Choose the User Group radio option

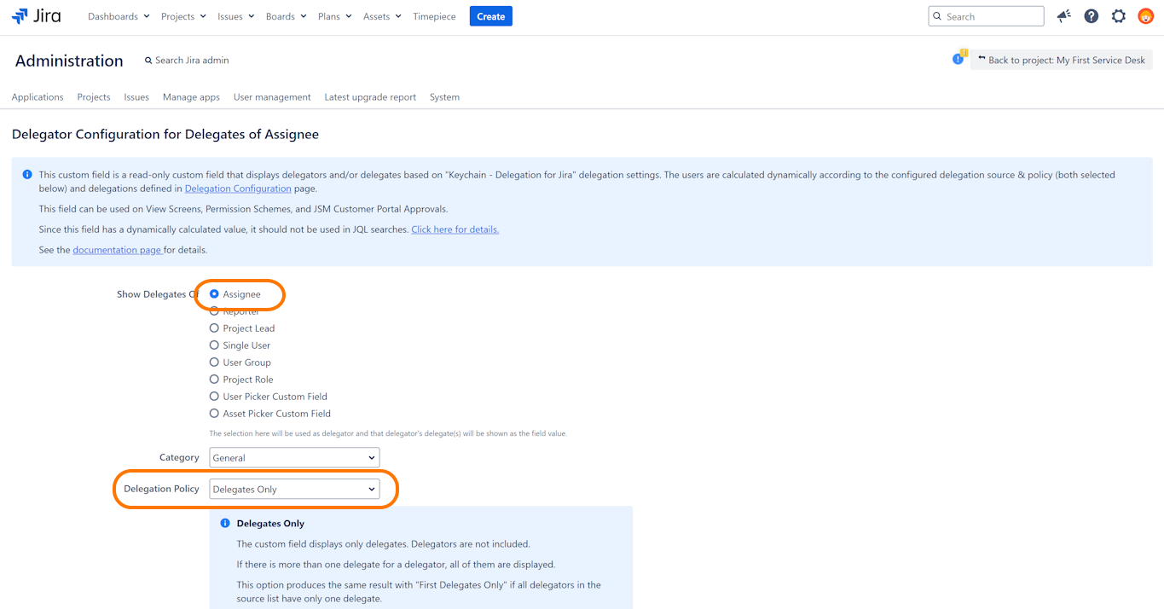(214, 362)
